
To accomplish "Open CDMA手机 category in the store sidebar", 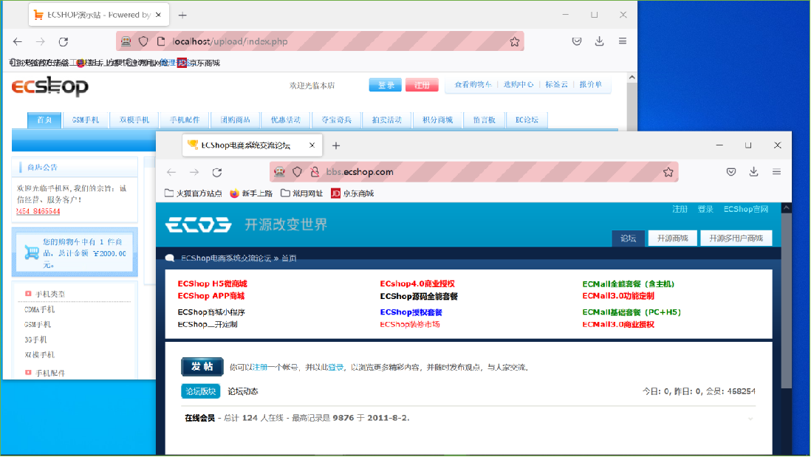I will click(x=39, y=309).
